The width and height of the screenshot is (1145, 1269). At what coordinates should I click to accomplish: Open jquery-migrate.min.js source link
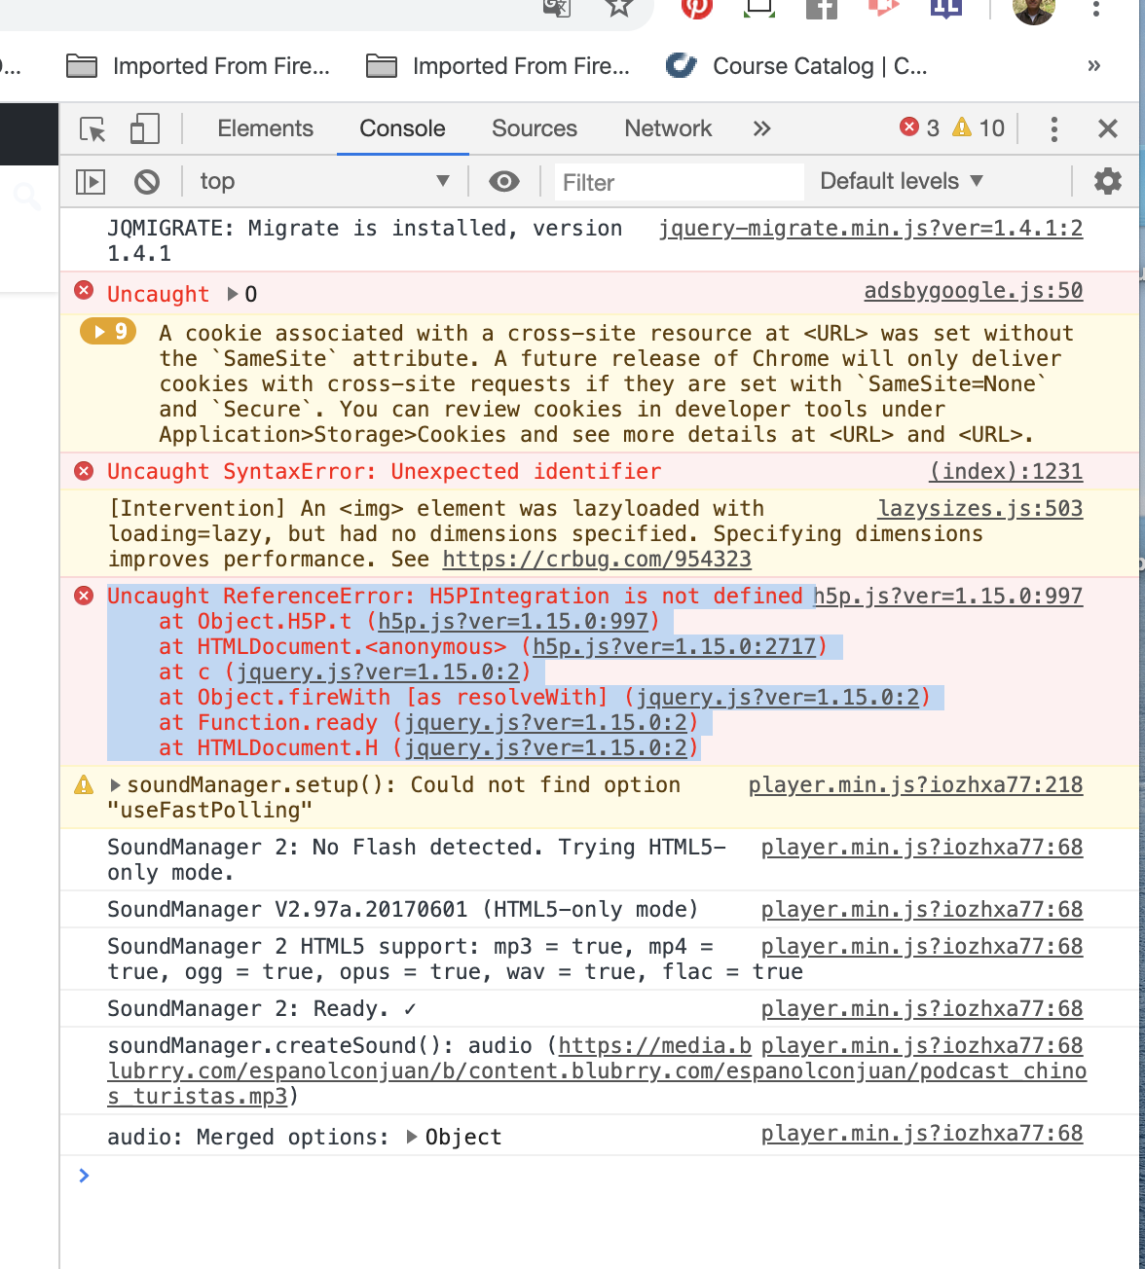pyautogui.click(x=870, y=228)
